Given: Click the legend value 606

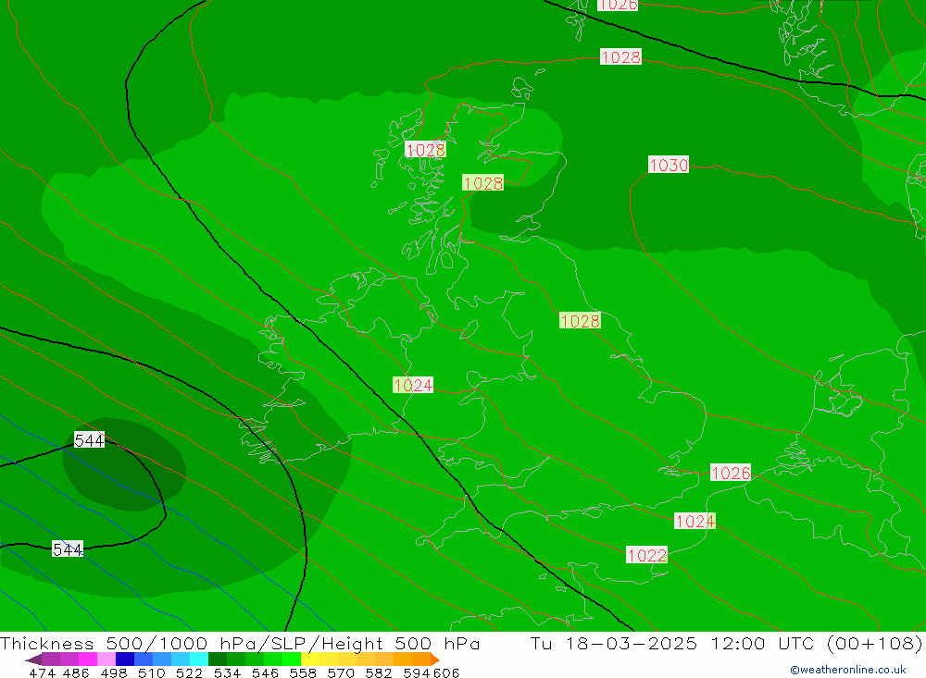Looking at the screenshot, I should (446, 672).
